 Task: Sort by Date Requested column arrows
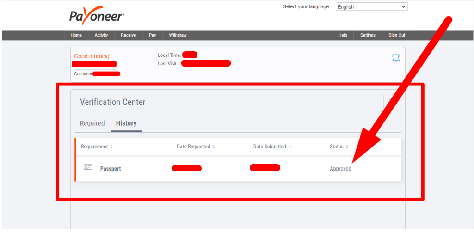215,147
